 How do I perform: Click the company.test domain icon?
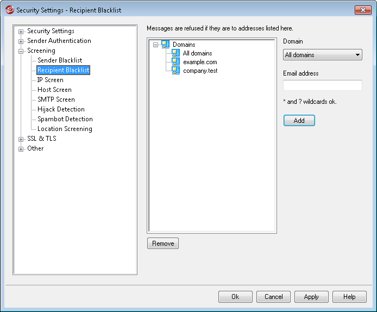tap(175, 71)
